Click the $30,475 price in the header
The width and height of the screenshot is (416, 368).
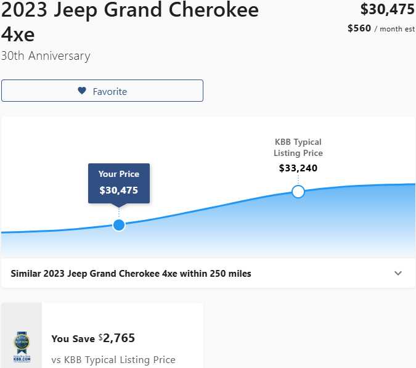coord(387,9)
